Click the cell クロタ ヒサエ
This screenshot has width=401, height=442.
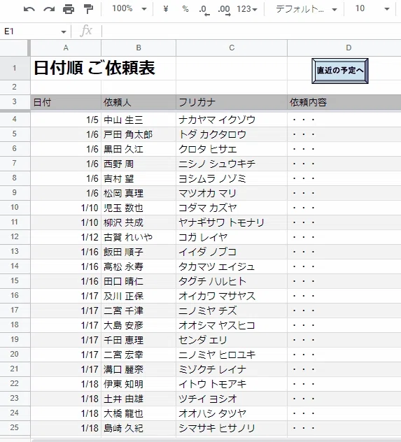(x=232, y=149)
